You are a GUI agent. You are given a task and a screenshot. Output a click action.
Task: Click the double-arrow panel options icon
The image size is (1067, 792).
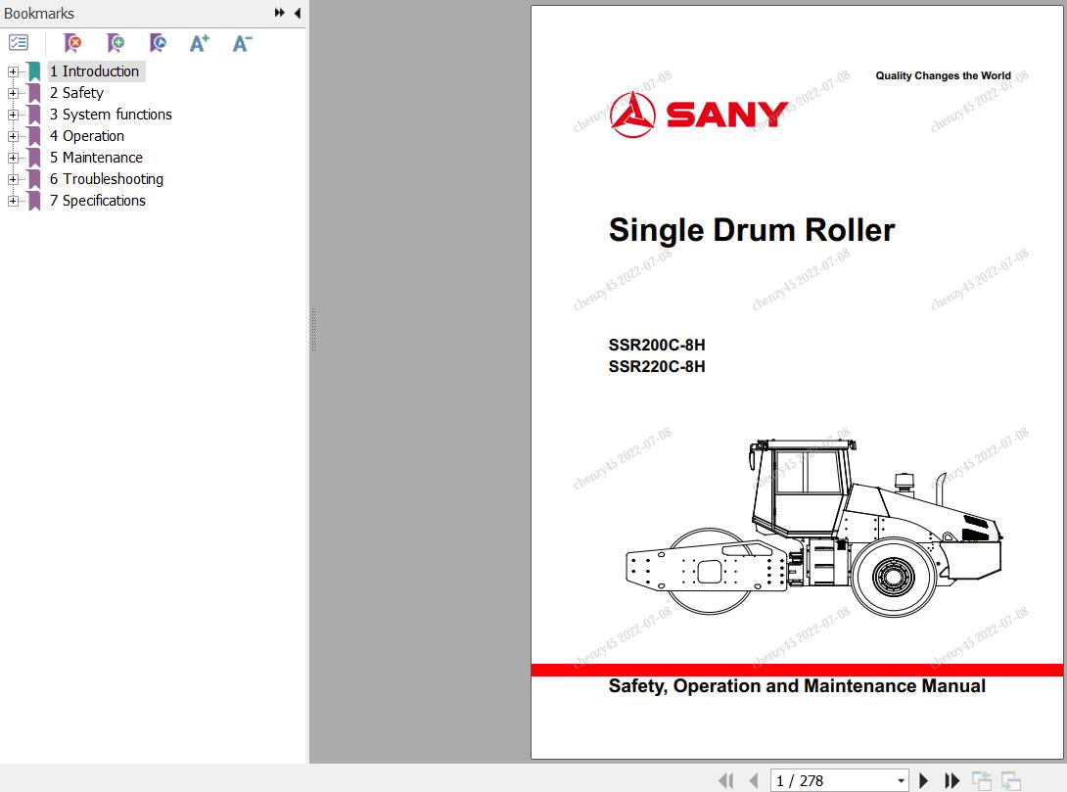[x=279, y=13]
